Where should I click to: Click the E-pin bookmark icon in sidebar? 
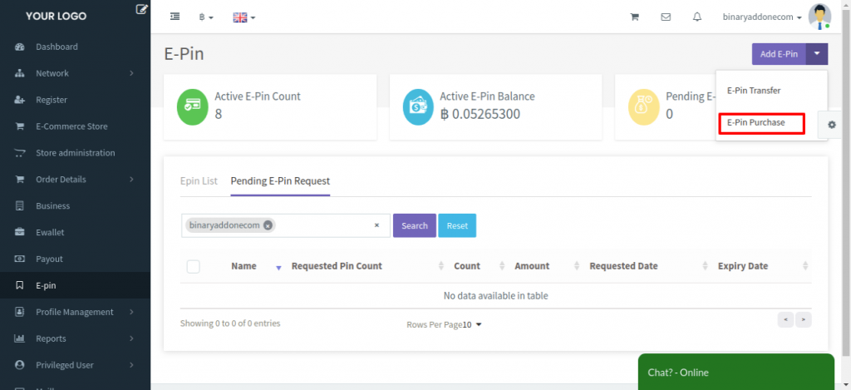click(20, 285)
